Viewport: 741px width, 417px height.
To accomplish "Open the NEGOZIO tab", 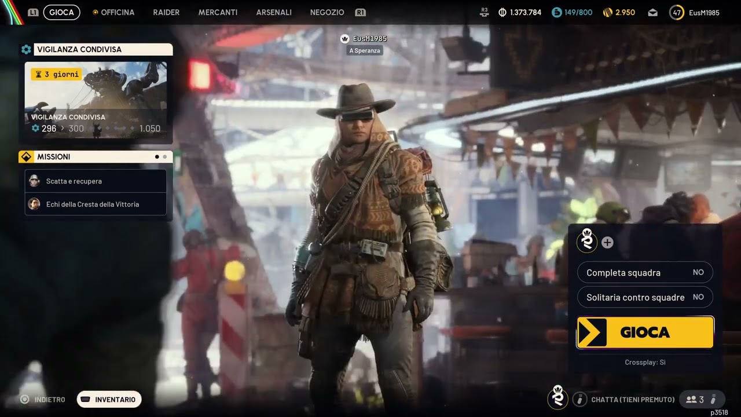I will [327, 12].
